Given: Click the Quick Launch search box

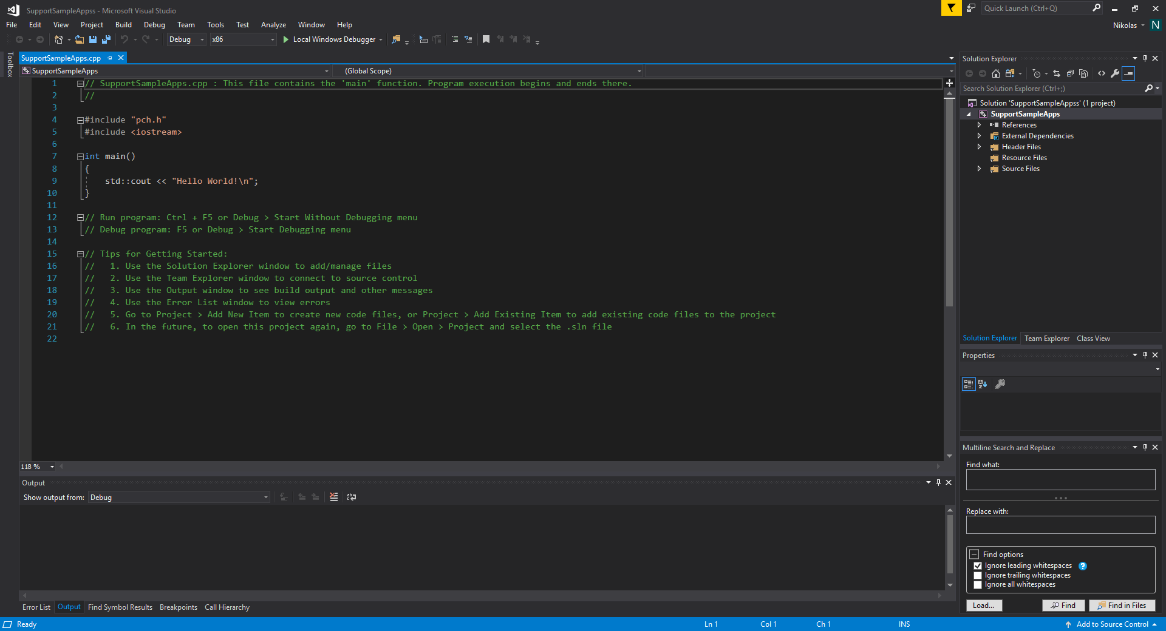Looking at the screenshot, I should 1042,8.
